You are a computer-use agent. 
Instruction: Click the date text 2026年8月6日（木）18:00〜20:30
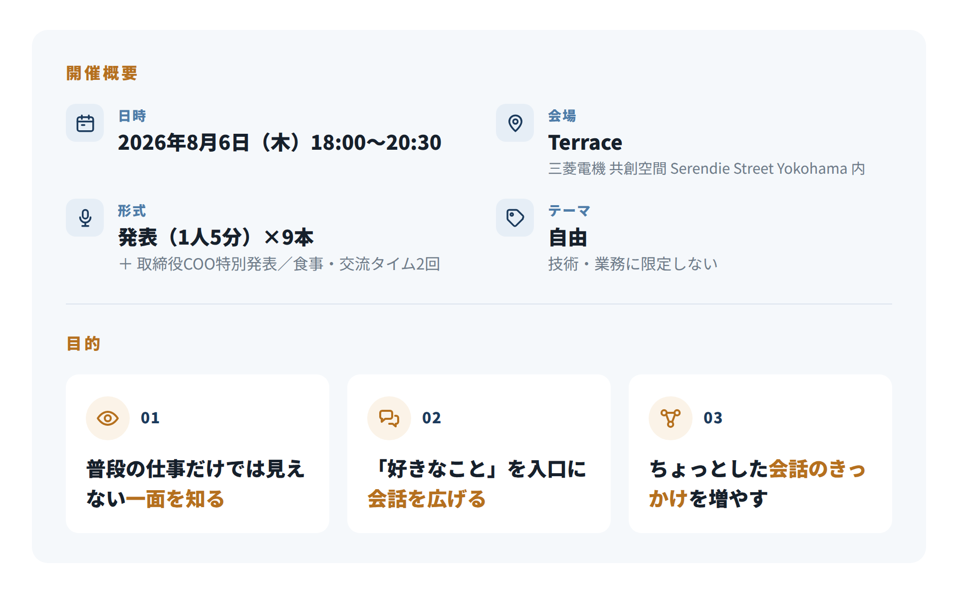point(279,143)
